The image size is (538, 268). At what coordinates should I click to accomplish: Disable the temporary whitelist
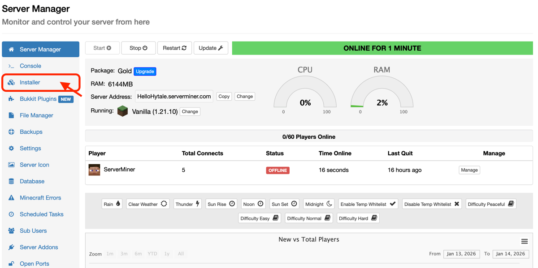[432, 204]
